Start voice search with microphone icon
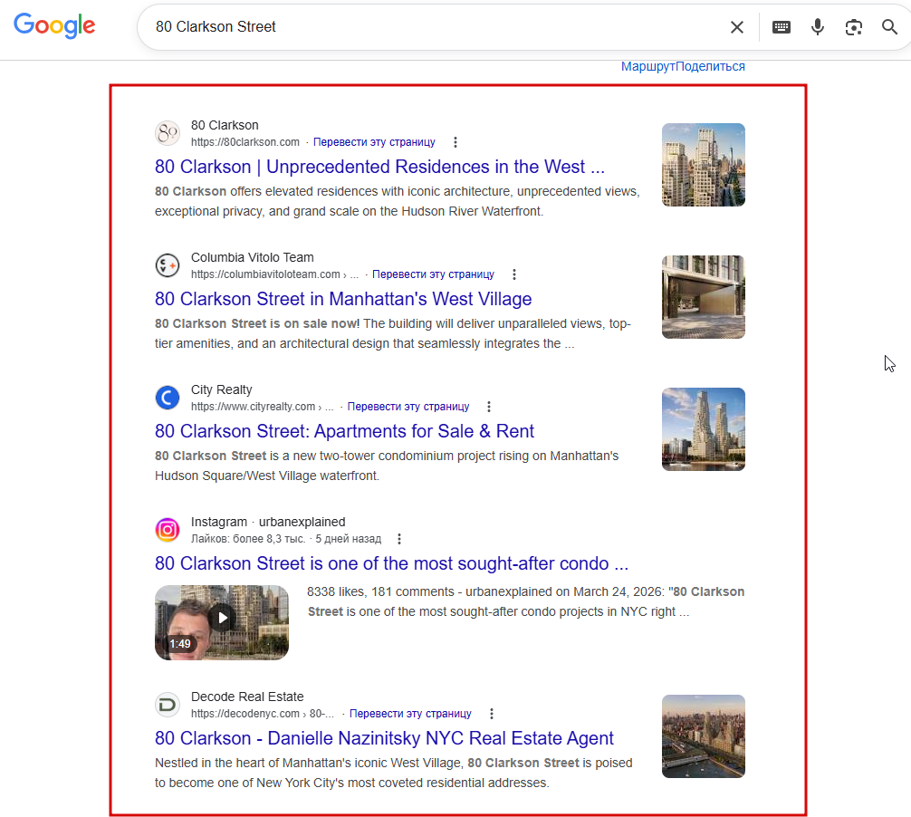Screen dimensions: 911x817 pos(817,27)
